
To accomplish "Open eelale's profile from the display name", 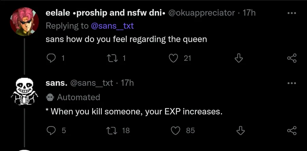I will click(105, 13).
